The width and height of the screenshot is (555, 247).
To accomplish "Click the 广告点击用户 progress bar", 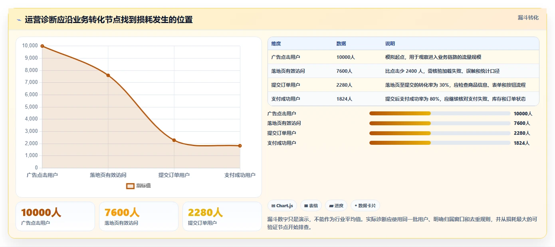I will point(440,114).
